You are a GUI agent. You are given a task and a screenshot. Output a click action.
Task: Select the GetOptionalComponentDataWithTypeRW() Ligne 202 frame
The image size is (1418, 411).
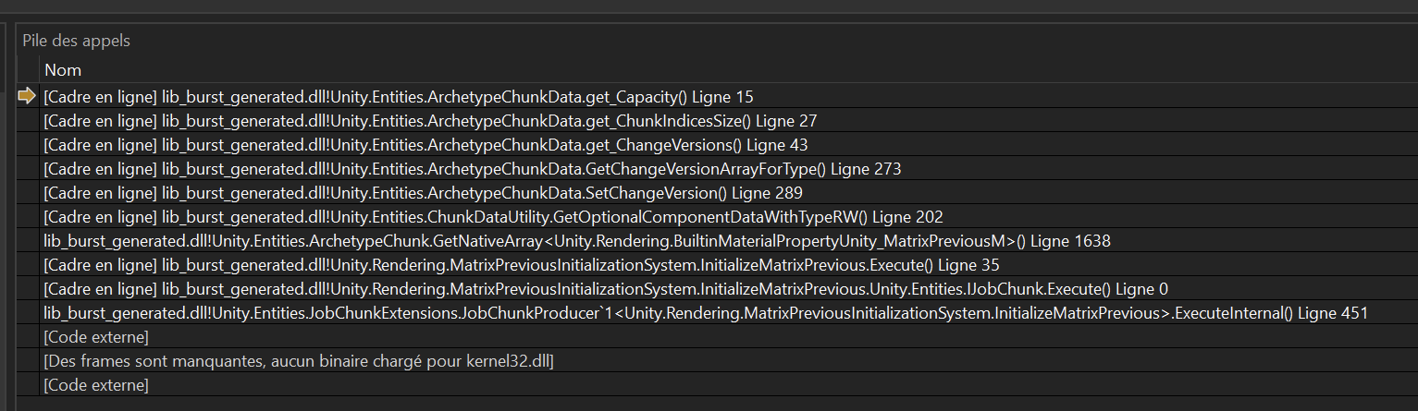[x=492, y=217]
